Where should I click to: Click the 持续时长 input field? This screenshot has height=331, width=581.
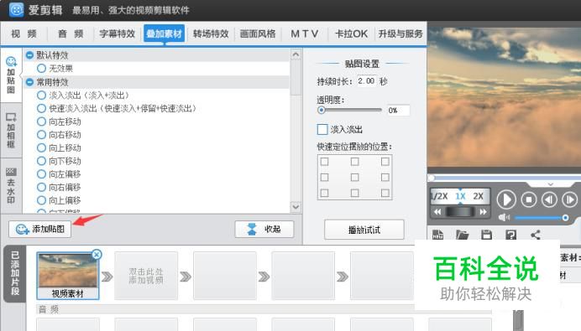tap(366, 81)
